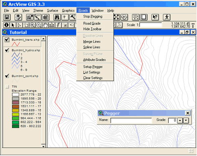Open the Help menu
The width and height of the screenshot is (197, 156).
coord(111,11)
